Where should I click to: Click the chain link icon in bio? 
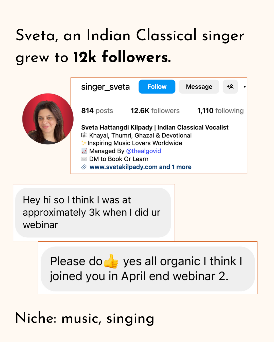84,167
